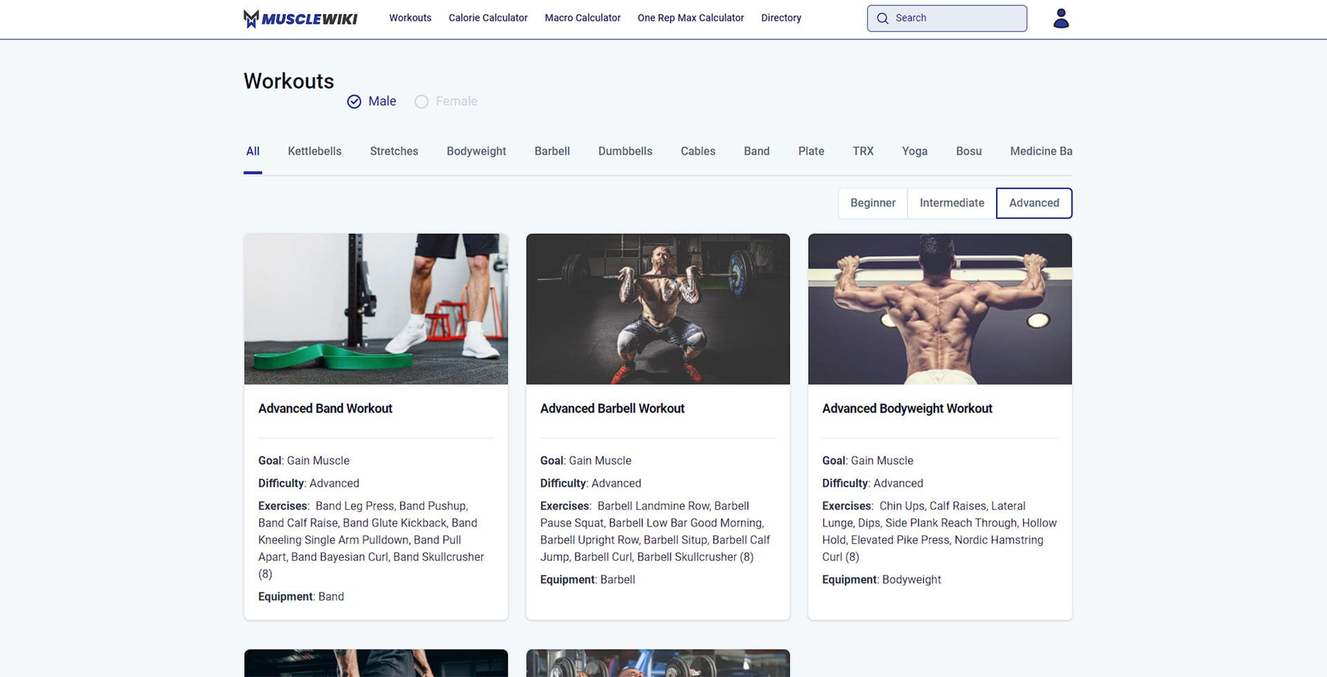Switch to the Barbell tab

[552, 151]
